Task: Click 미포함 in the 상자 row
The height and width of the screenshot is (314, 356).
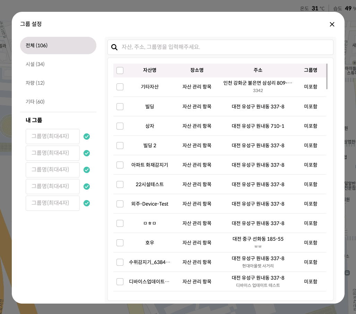Action: (x=311, y=126)
